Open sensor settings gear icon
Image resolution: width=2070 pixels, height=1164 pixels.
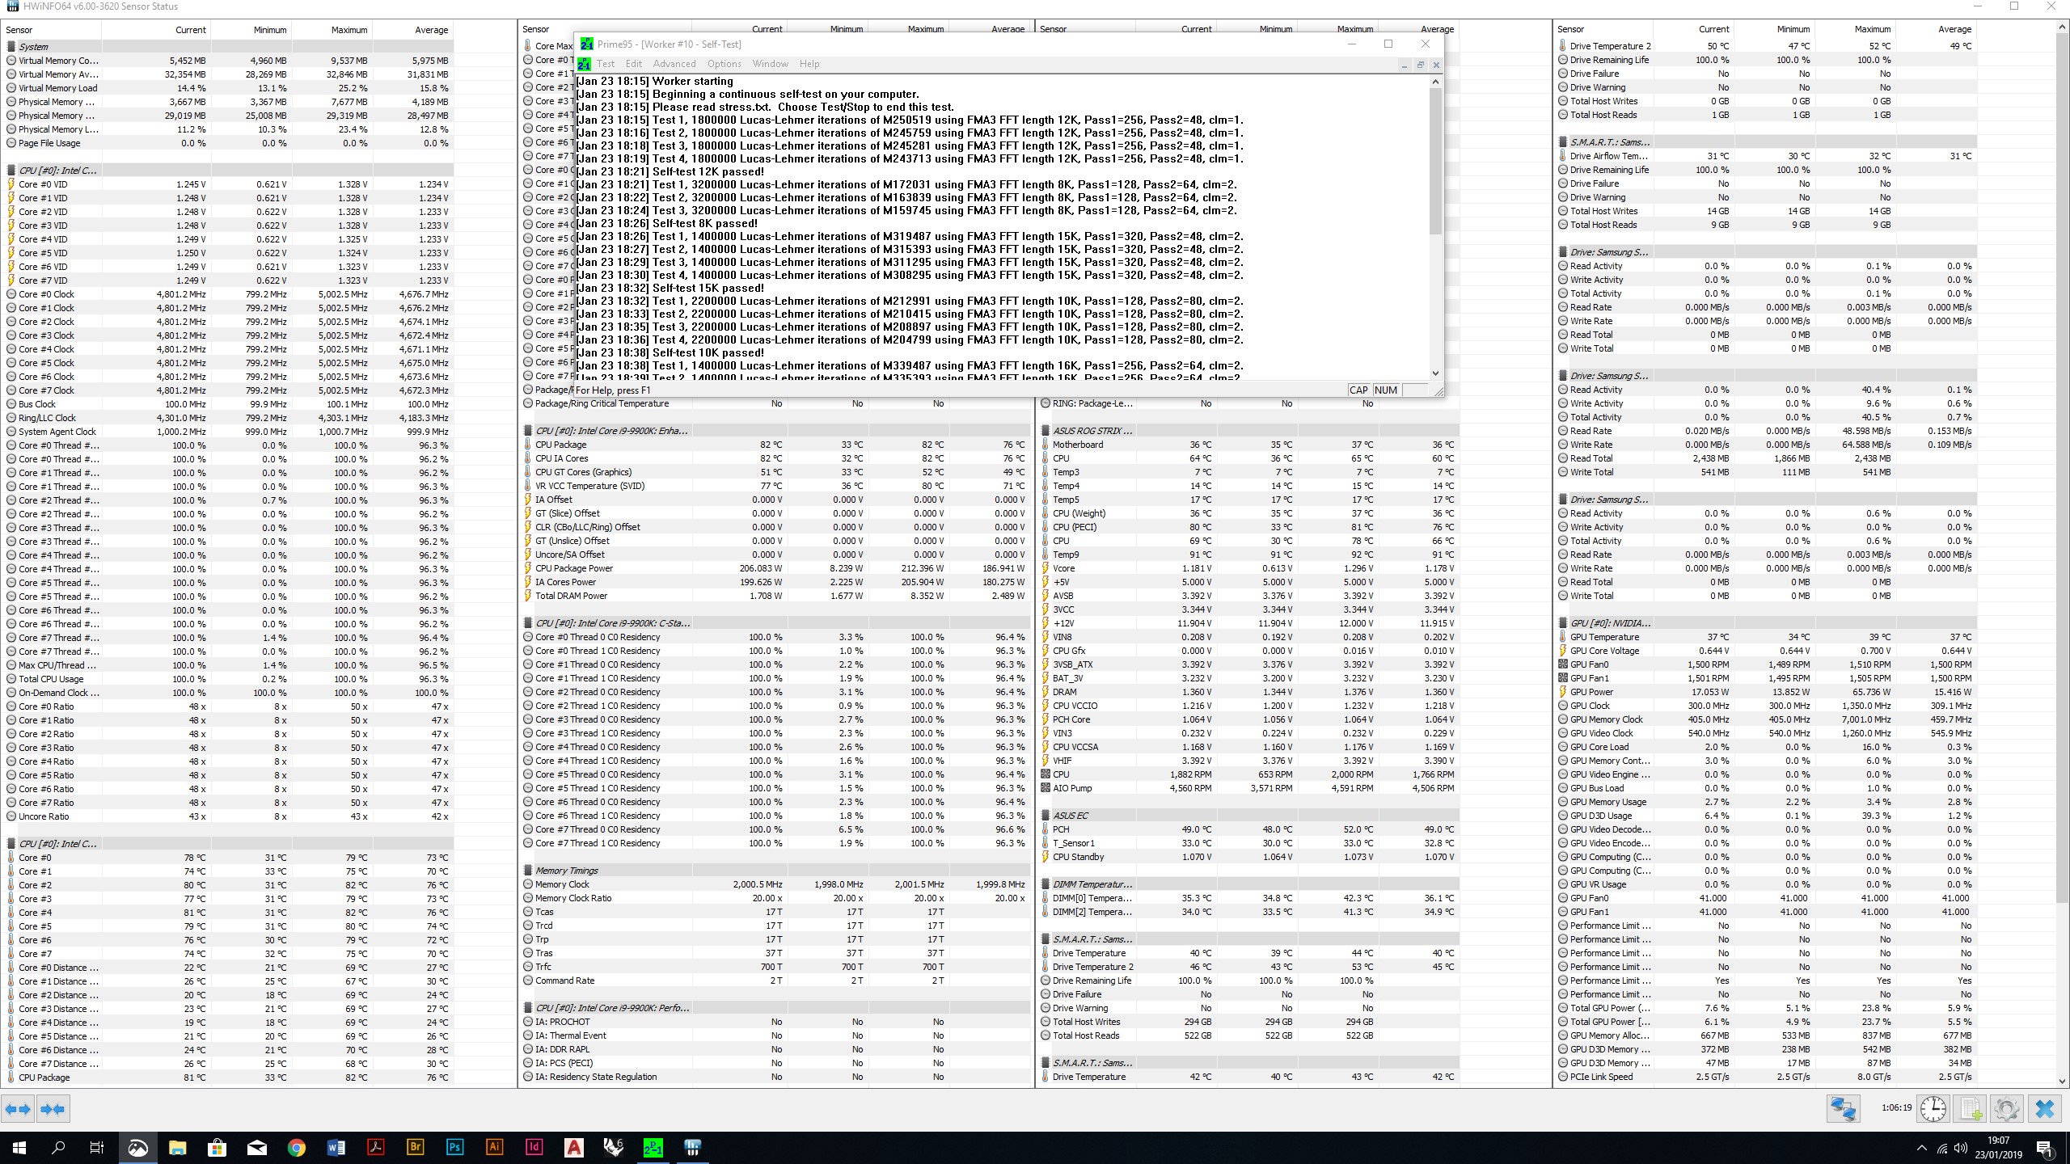(2006, 1109)
